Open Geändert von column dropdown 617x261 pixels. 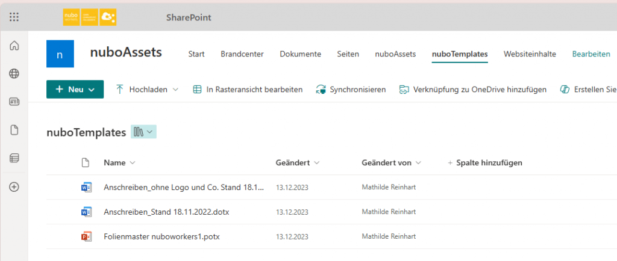click(418, 162)
